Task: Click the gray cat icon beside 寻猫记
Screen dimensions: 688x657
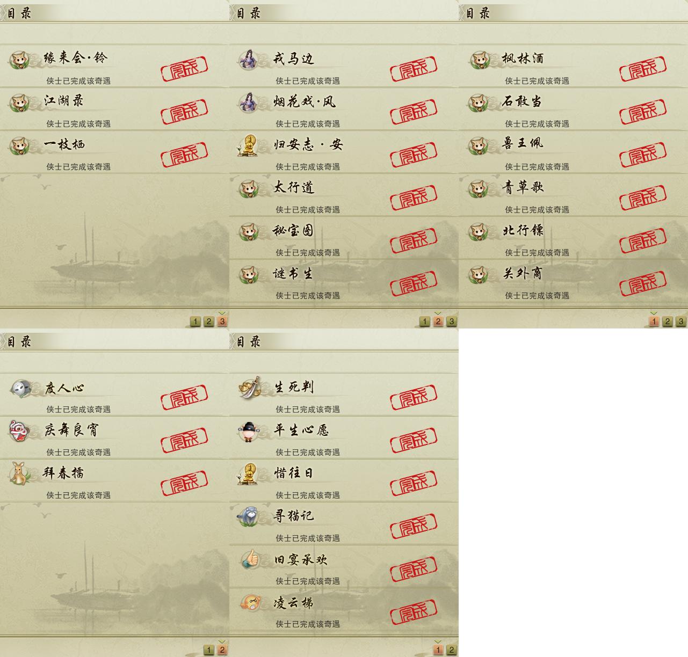Action: (249, 516)
